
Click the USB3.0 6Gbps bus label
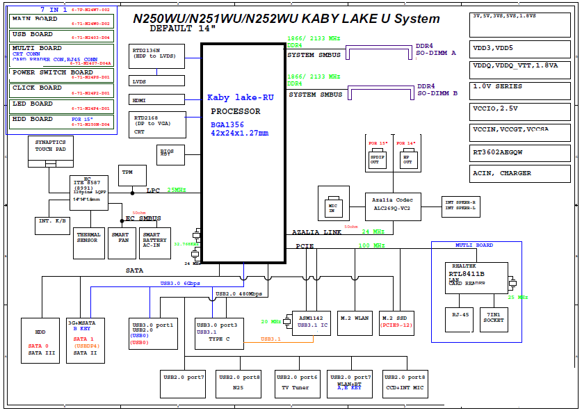180,283
